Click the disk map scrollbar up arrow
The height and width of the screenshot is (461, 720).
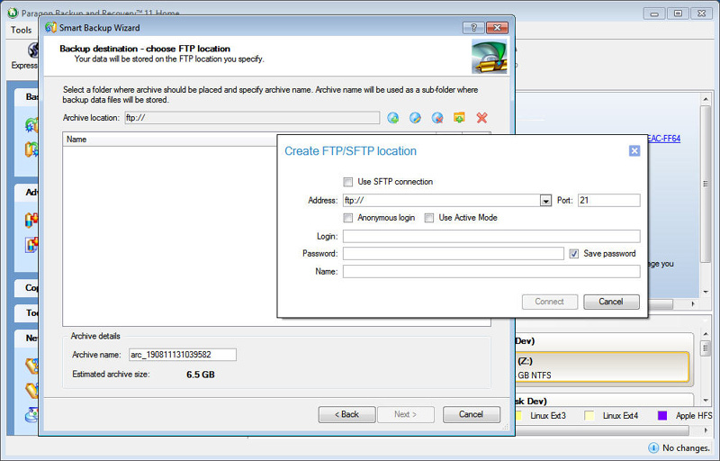coord(706,334)
